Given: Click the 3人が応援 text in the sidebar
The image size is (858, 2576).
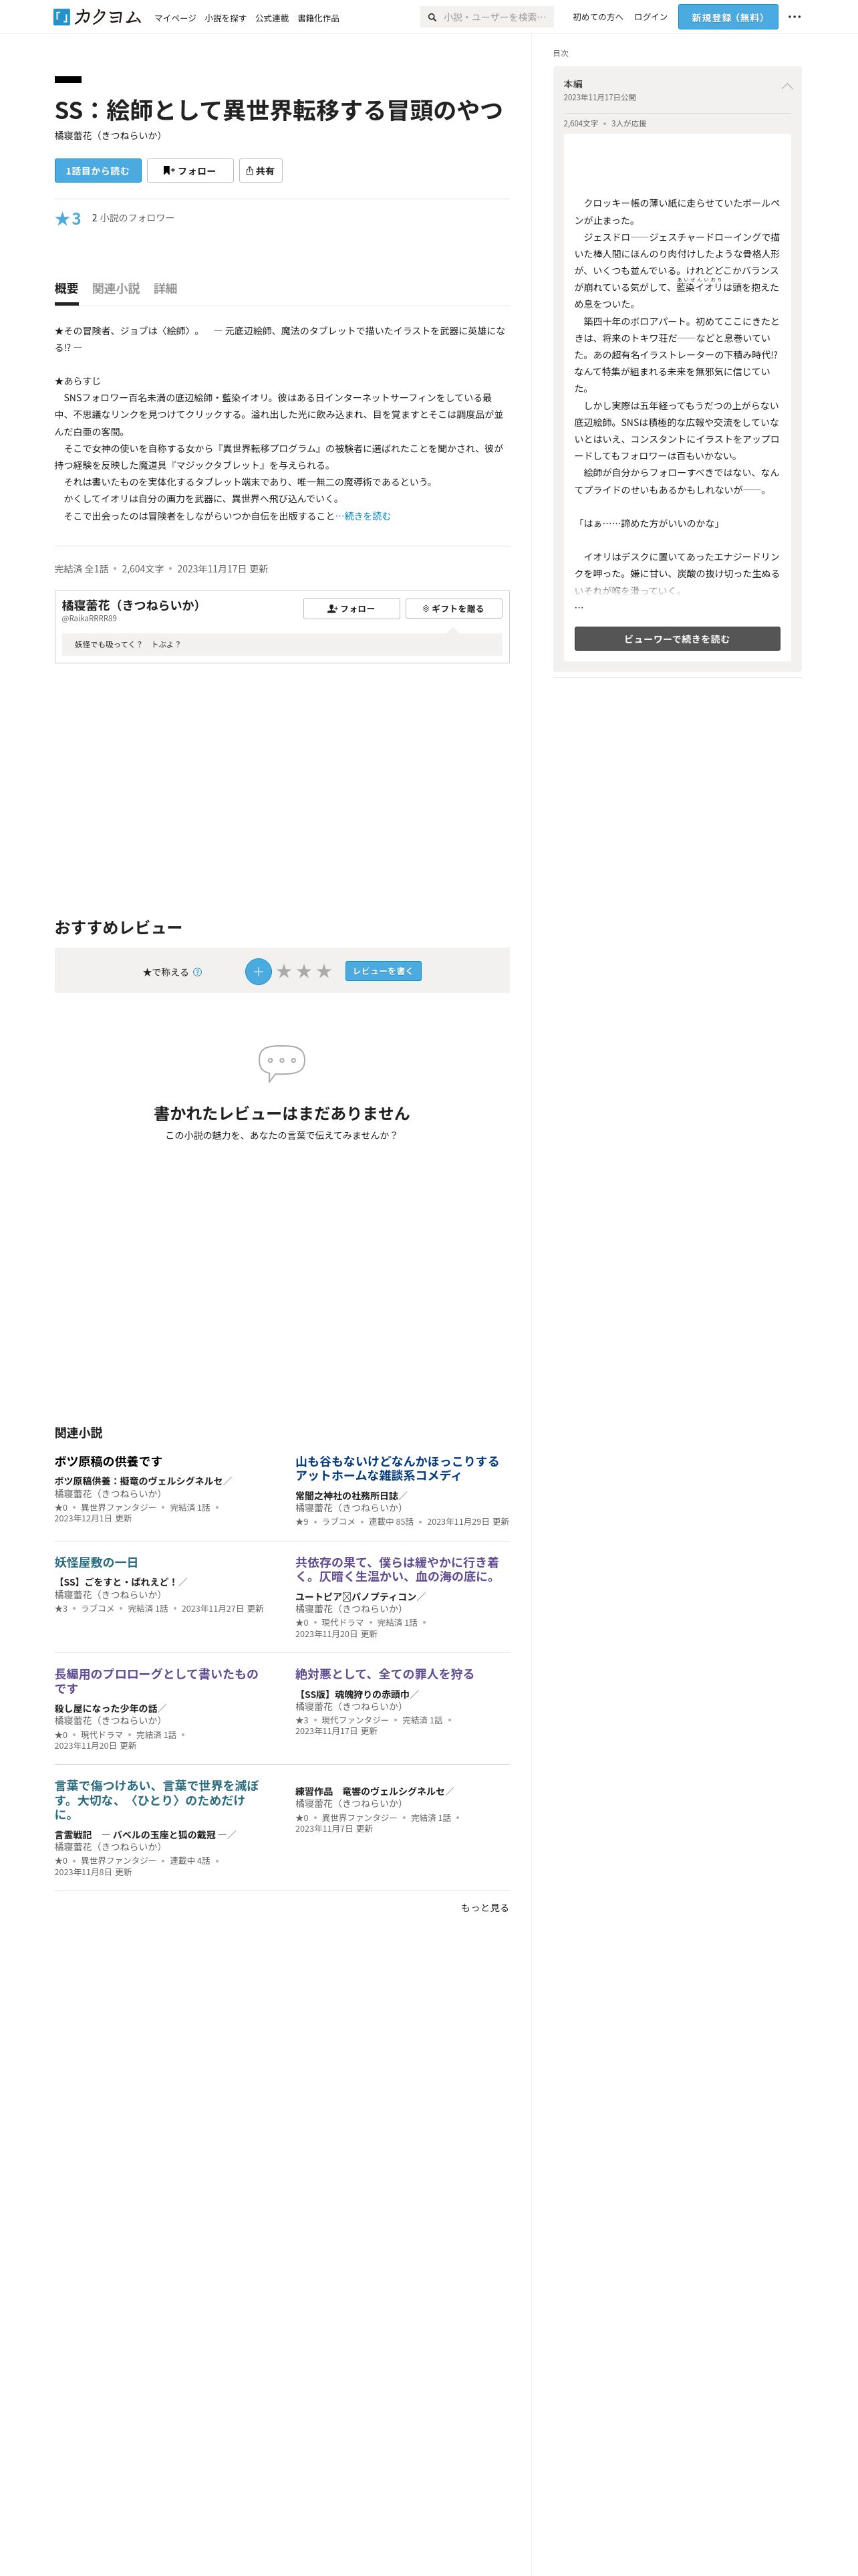Looking at the screenshot, I should (628, 124).
